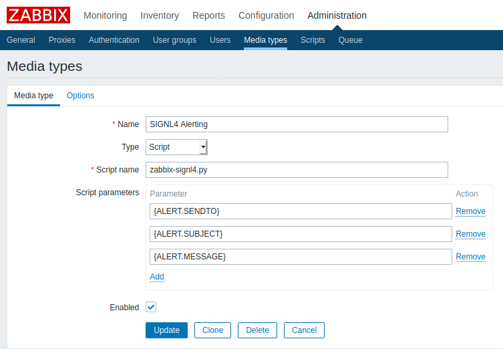
Task: Go to Authentication submenu
Action: tap(114, 40)
